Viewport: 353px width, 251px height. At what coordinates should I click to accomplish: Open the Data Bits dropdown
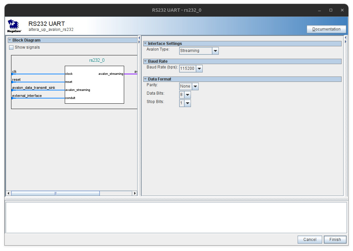pos(187,95)
